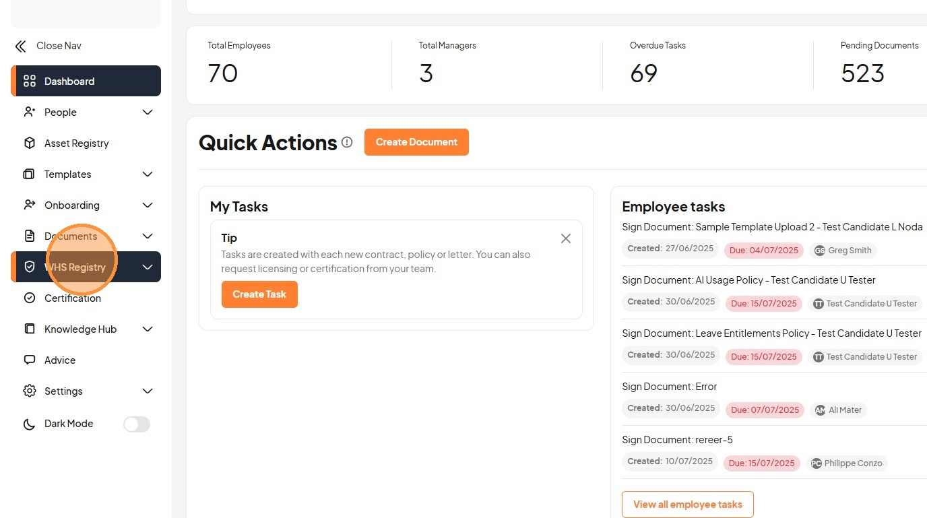Open the WHS Registry menu item
The width and height of the screenshot is (927, 518).
[x=75, y=267]
